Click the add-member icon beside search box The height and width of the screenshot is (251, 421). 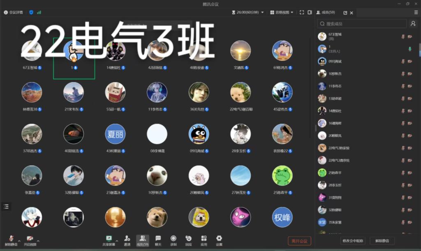coord(413,24)
